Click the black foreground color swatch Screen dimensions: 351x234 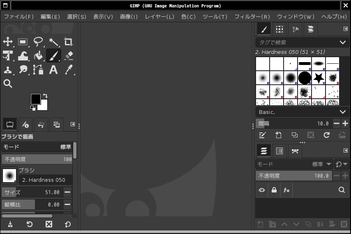pos(35,99)
